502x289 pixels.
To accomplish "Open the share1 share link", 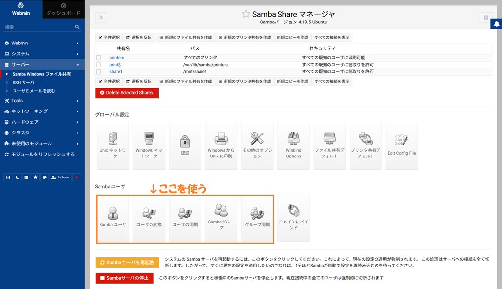I will point(116,72).
